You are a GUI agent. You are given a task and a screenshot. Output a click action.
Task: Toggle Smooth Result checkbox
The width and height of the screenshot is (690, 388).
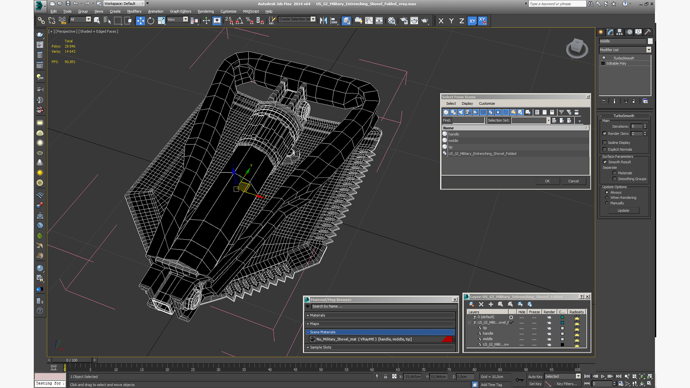[605, 162]
